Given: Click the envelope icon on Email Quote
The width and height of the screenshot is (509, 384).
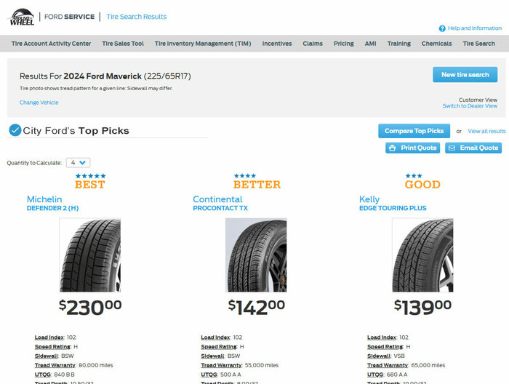Looking at the screenshot, I should click(452, 148).
